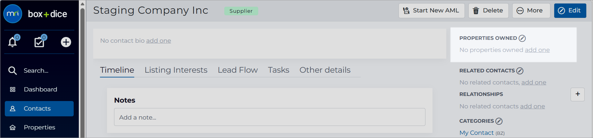Click add one link for contact bio

159,41
